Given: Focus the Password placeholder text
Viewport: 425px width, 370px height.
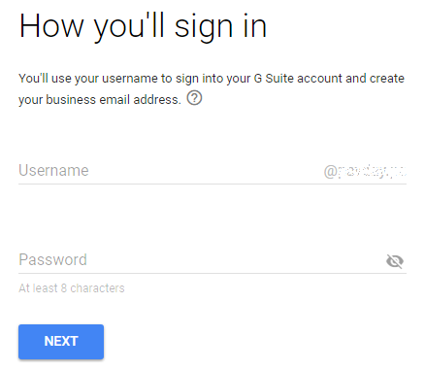Looking at the screenshot, I should click(x=53, y=260).
